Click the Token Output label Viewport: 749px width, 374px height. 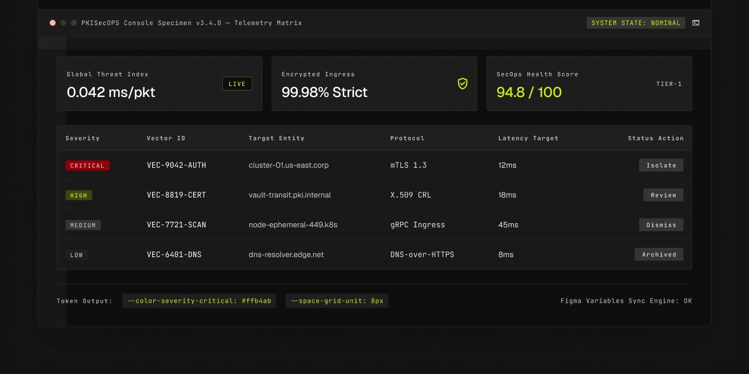84,301
